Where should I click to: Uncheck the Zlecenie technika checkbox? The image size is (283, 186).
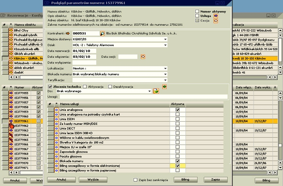50,87
